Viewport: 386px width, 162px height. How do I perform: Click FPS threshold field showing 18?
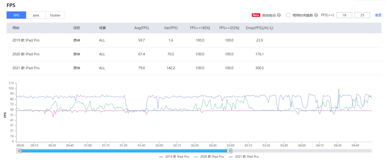(345, 15)
